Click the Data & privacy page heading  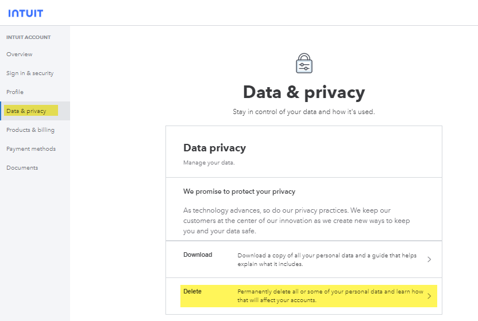(x=303, y=92)
